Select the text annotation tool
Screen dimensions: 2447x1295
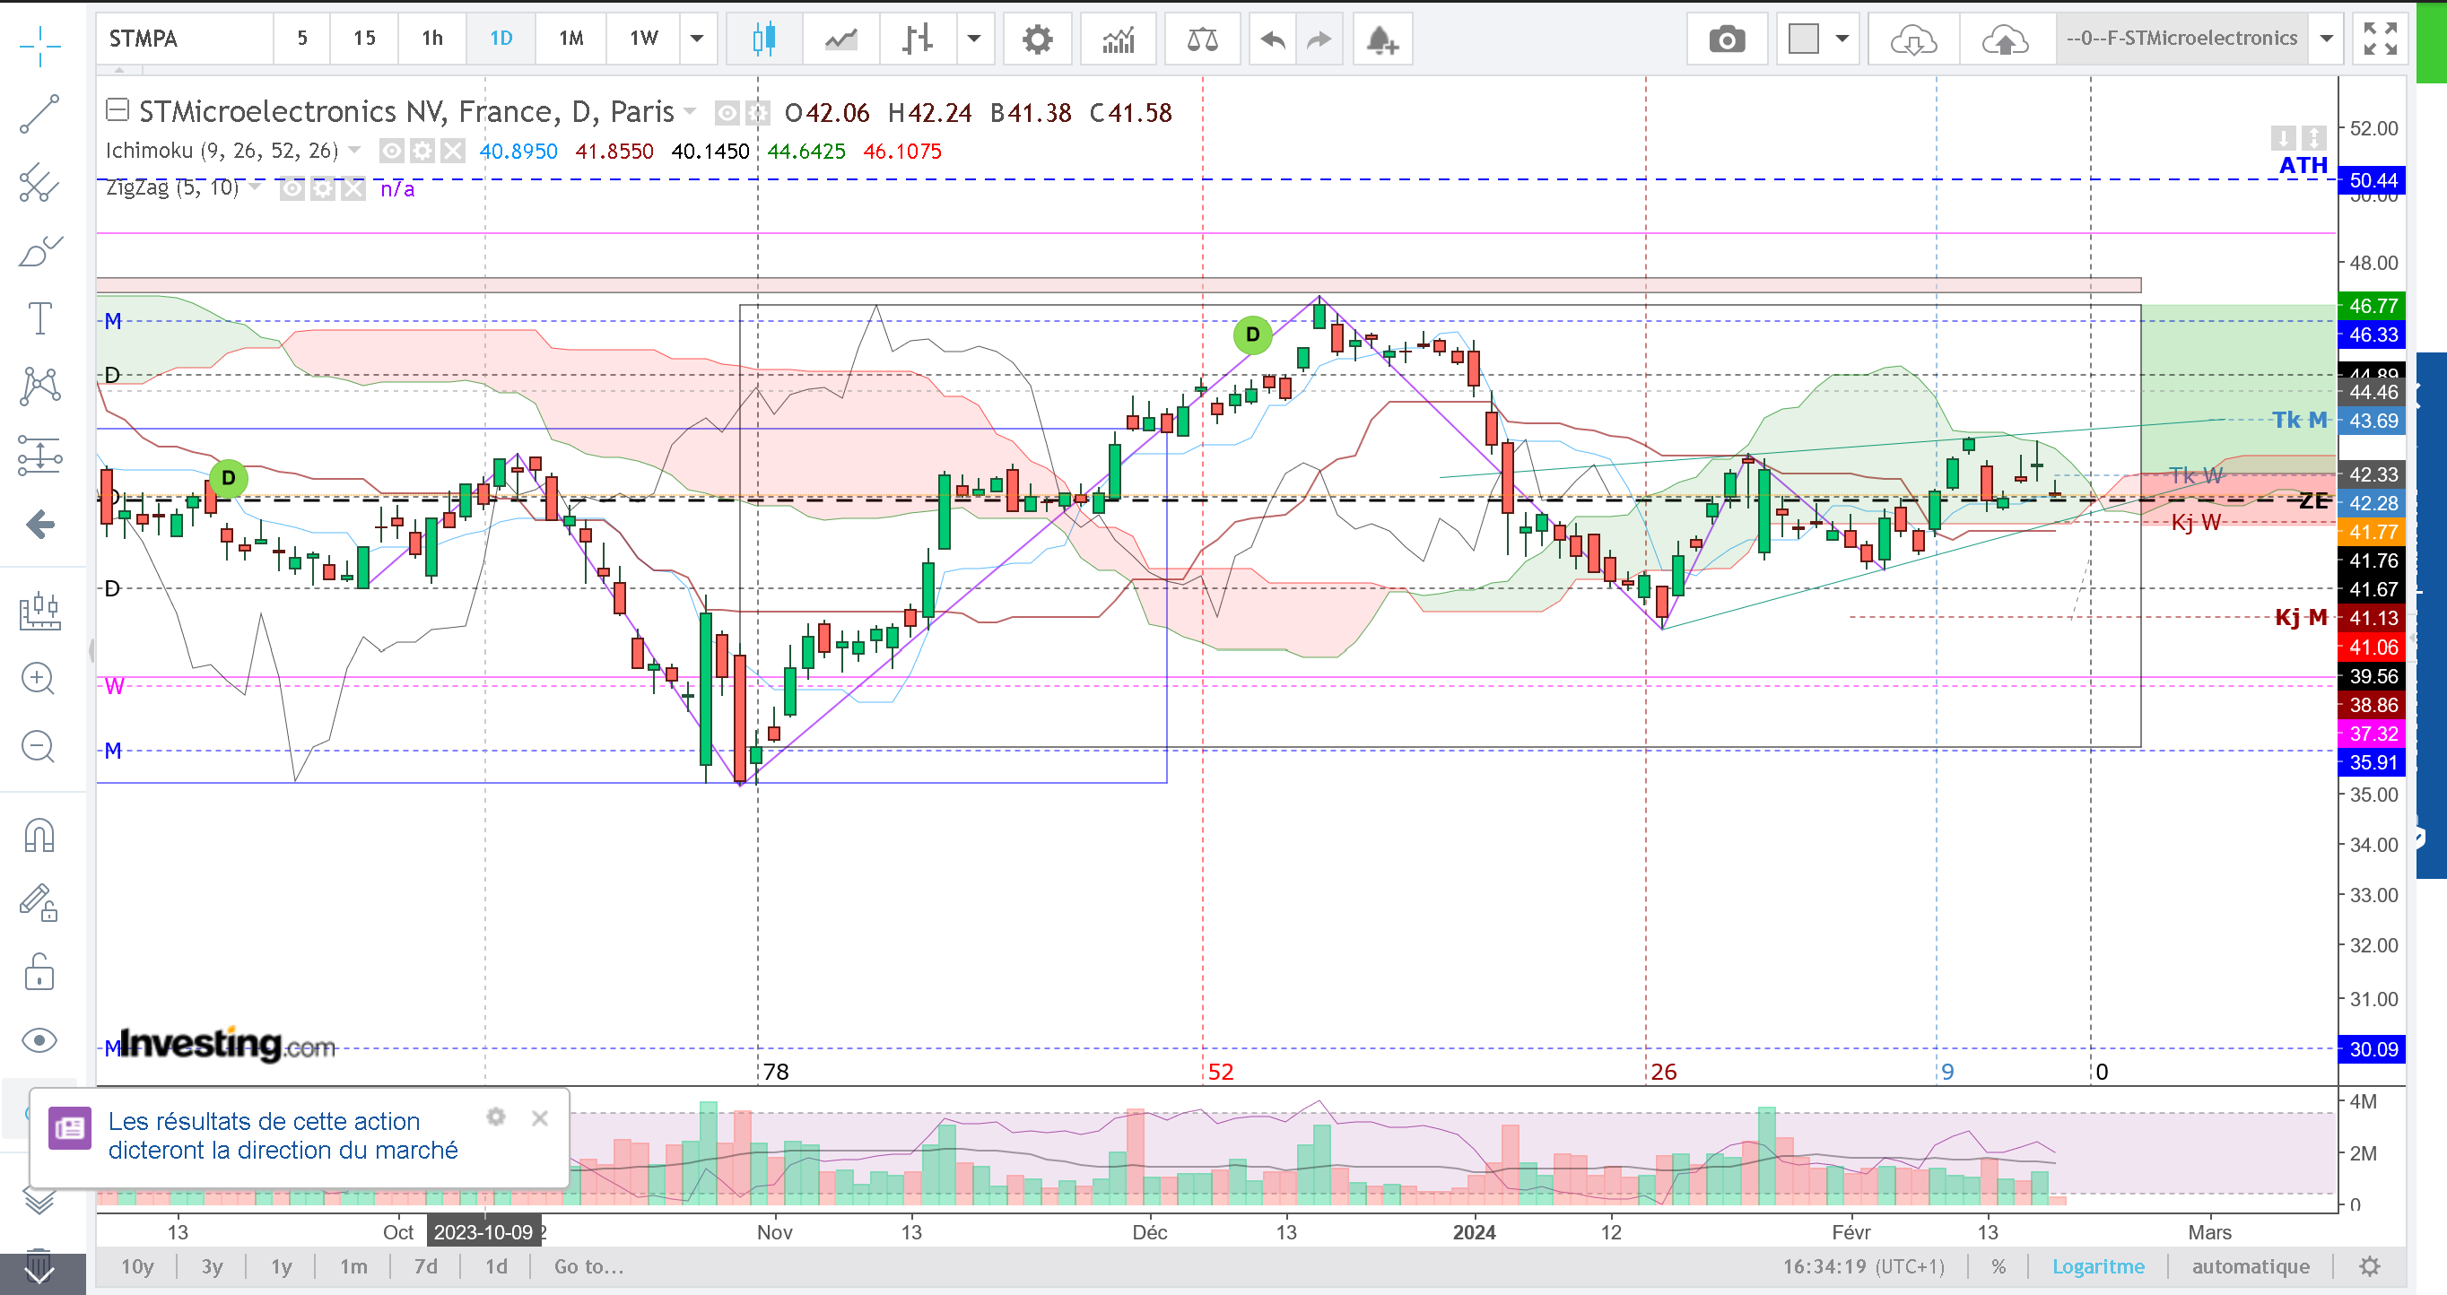click(x=39, y=318)
